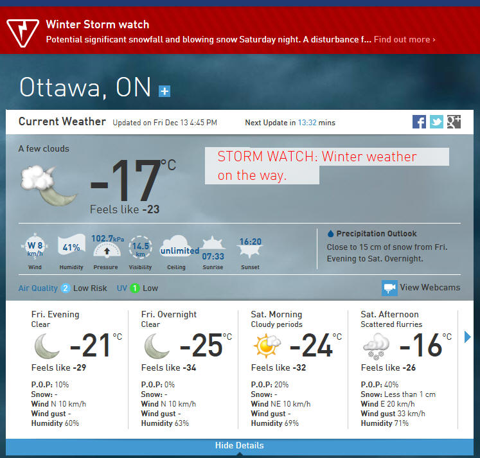Select the Sat. Afternoon forecast column

coord(402,369)
